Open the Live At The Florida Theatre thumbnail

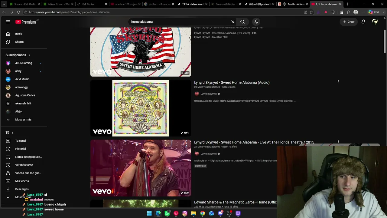tap(141, 168)
